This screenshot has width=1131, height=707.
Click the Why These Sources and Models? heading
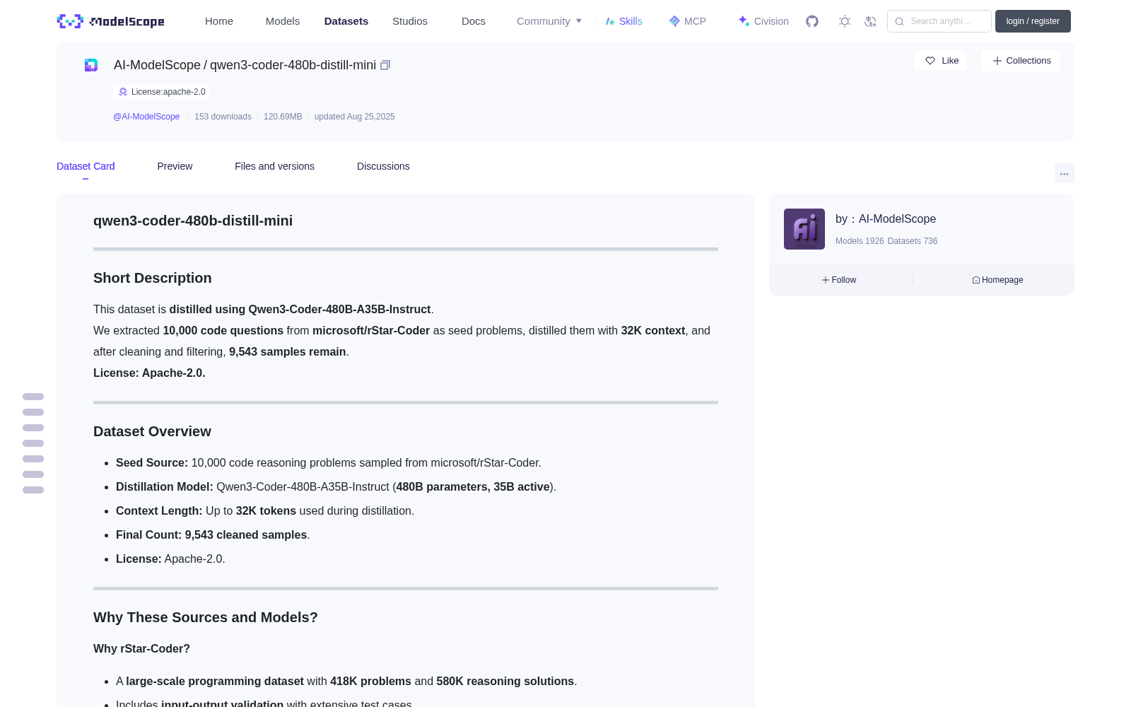tap(206, 617)
